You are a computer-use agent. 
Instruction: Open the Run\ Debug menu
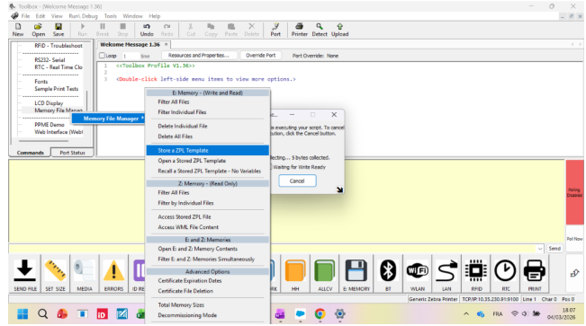pos(83,16)
